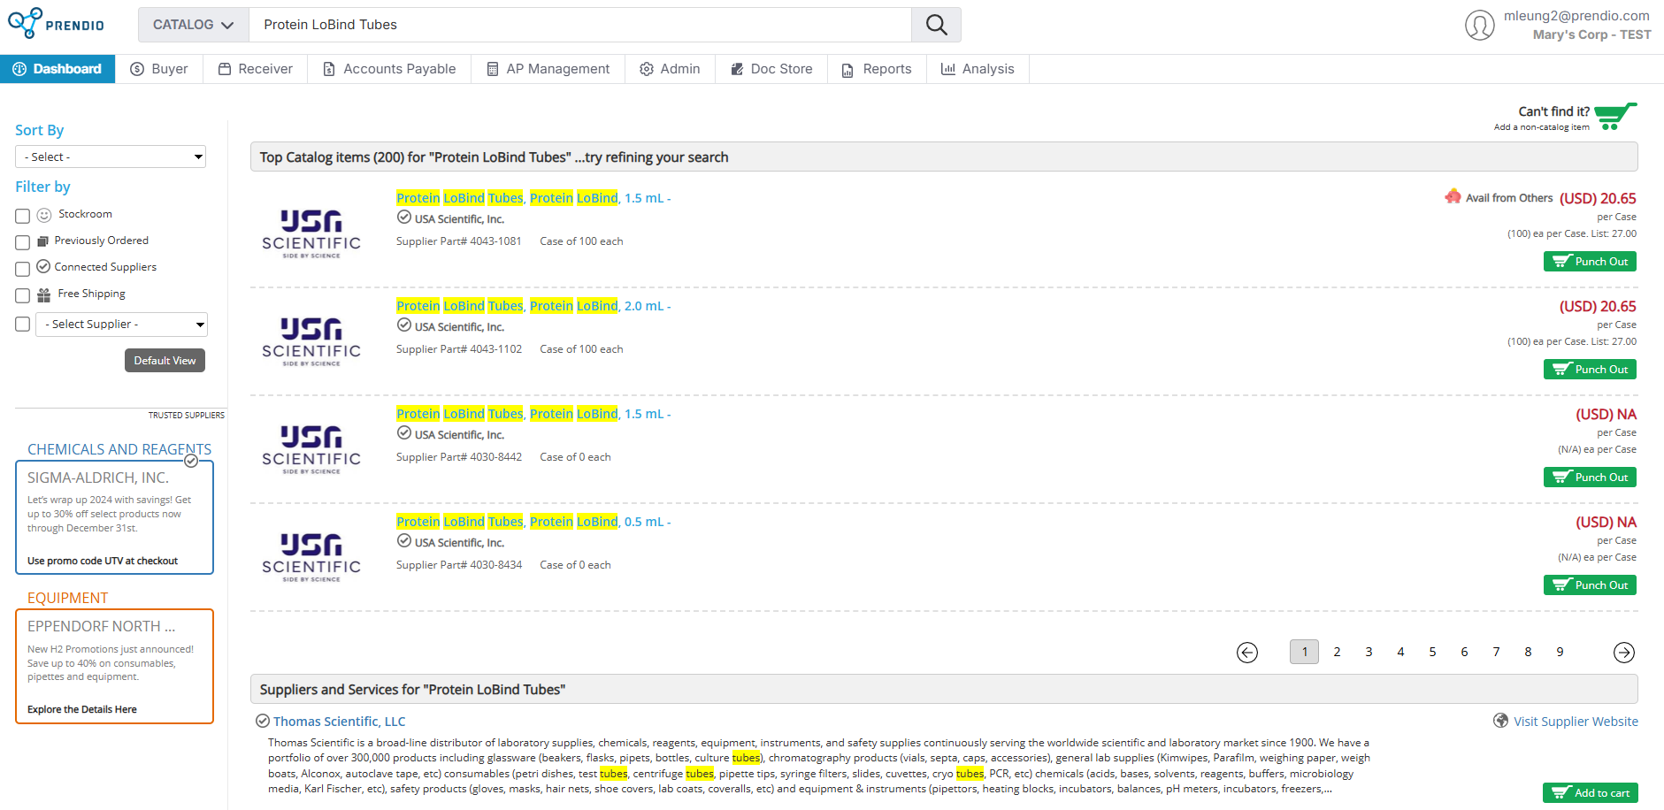Click the Stockroom smiley icon

coord(44,215)
